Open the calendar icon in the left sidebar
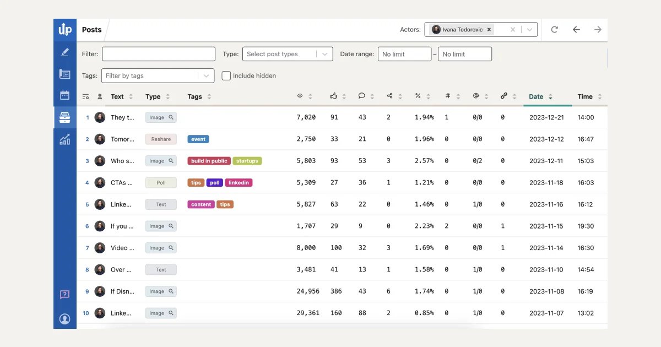 tap(65, 95)
